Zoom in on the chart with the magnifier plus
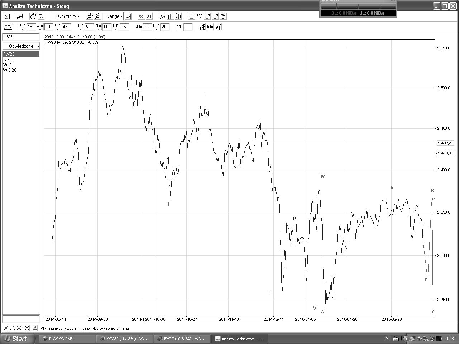This screenshot has height=344, width=459. click(90, 16)
